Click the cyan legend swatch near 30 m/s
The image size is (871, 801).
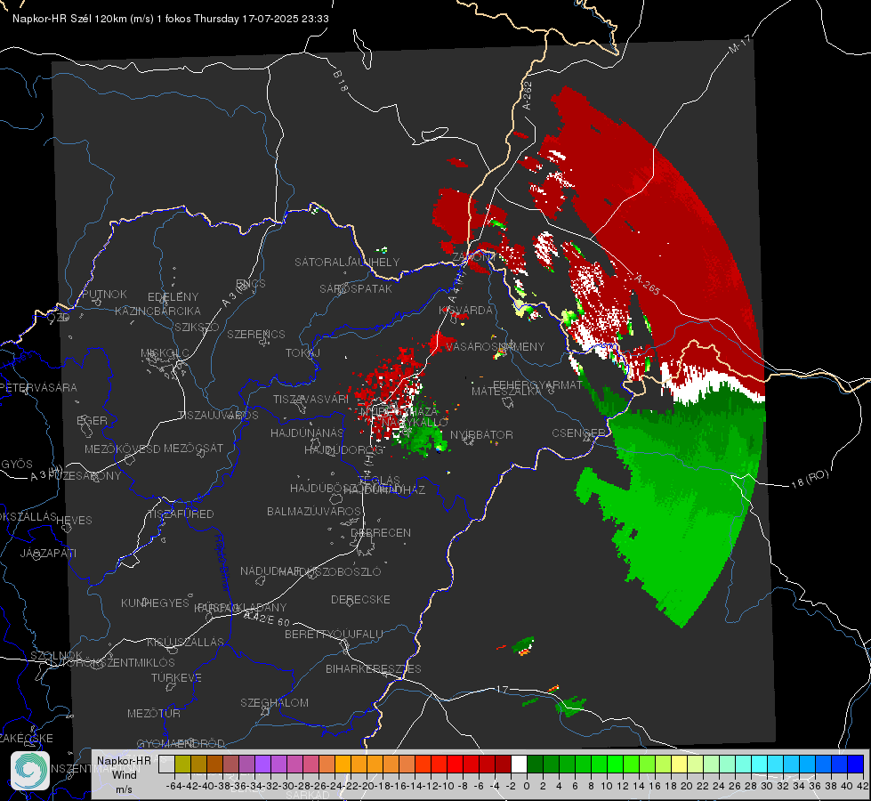(760, 764)
